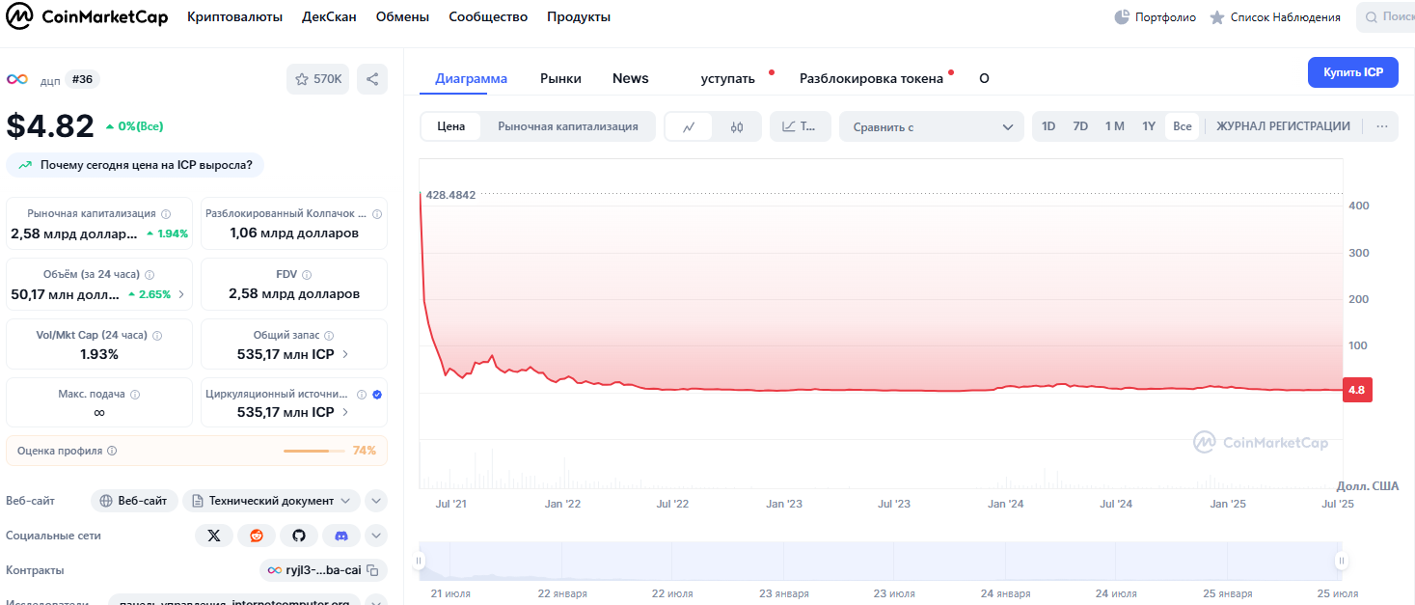This screenshot has height=605, width=1415.
Task: Click the share icon button
Action: tap(372, 79)
